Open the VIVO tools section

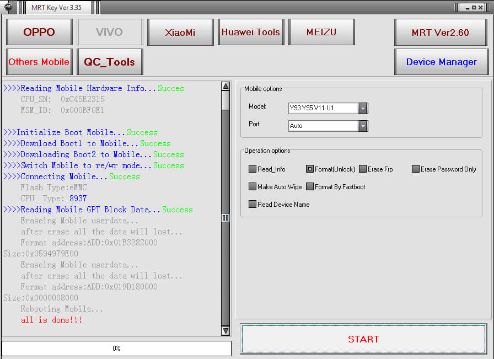point(110,32)
